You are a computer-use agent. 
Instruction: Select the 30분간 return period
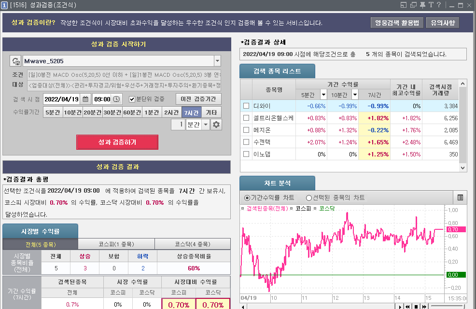(112, 112)
